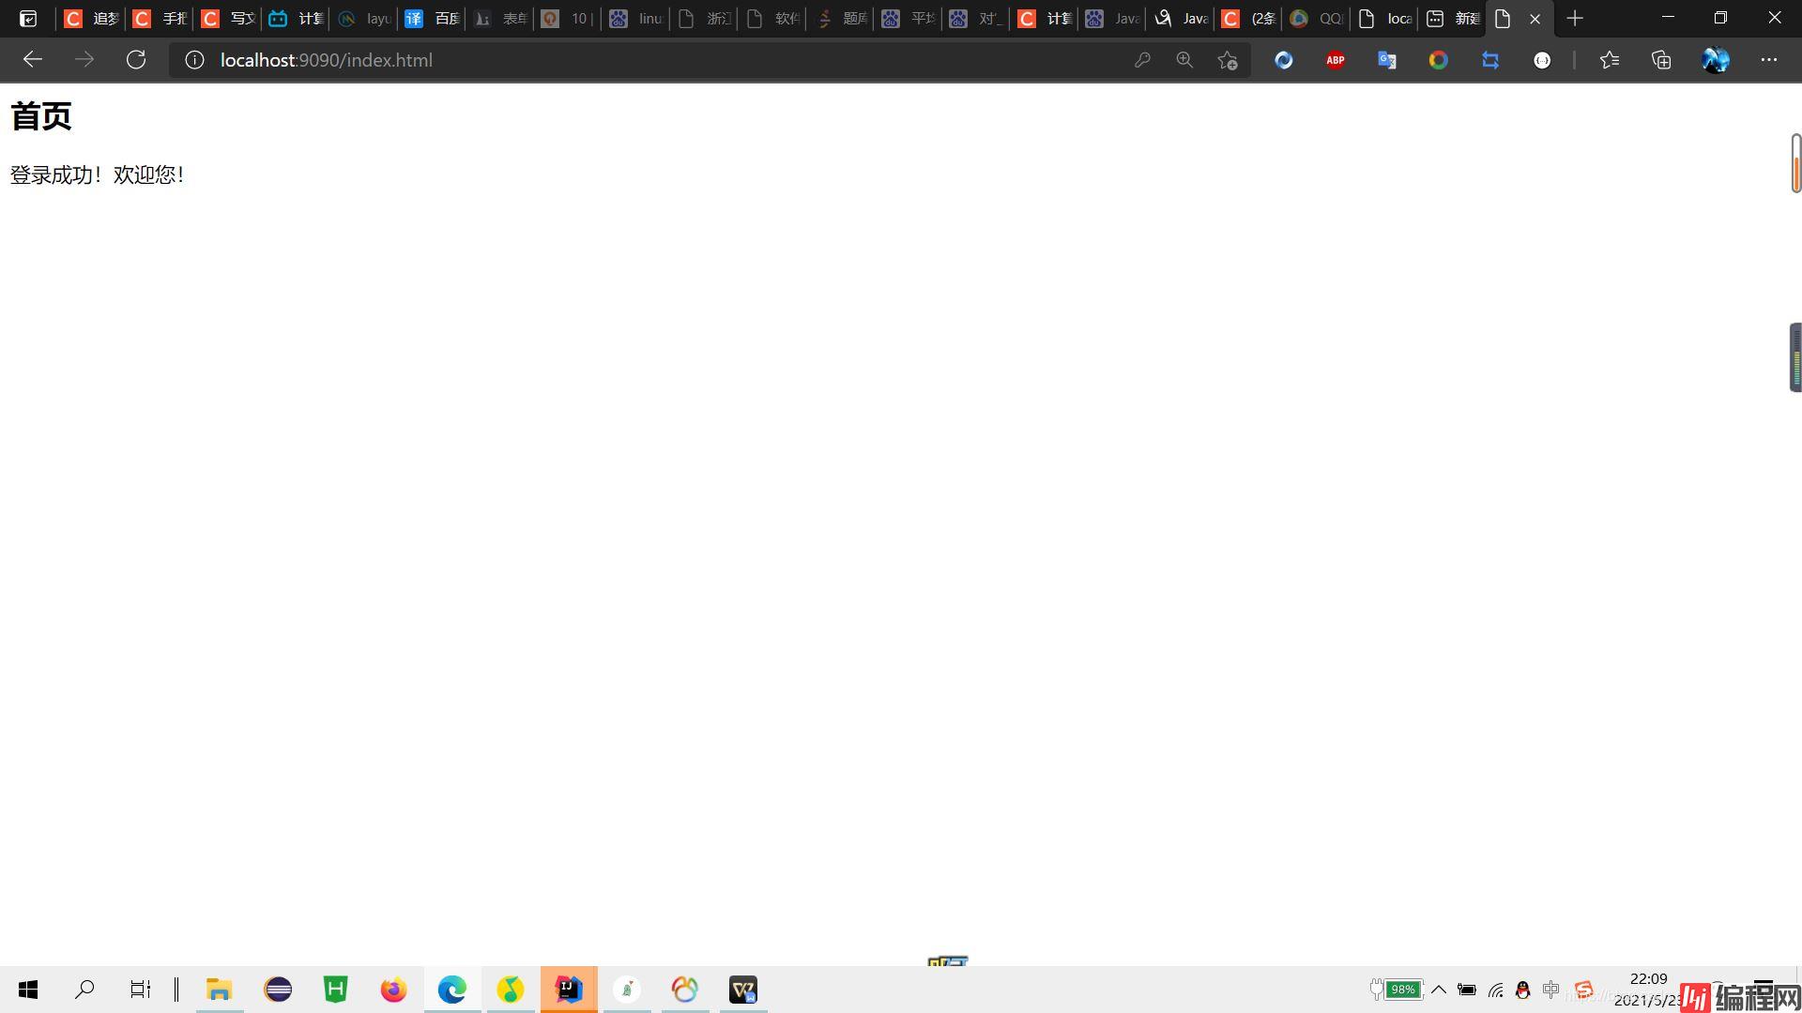This screenshot has width=1802, height=1013.
Task: Click the page vertical scrollbar thumb
Action: 1795,163
